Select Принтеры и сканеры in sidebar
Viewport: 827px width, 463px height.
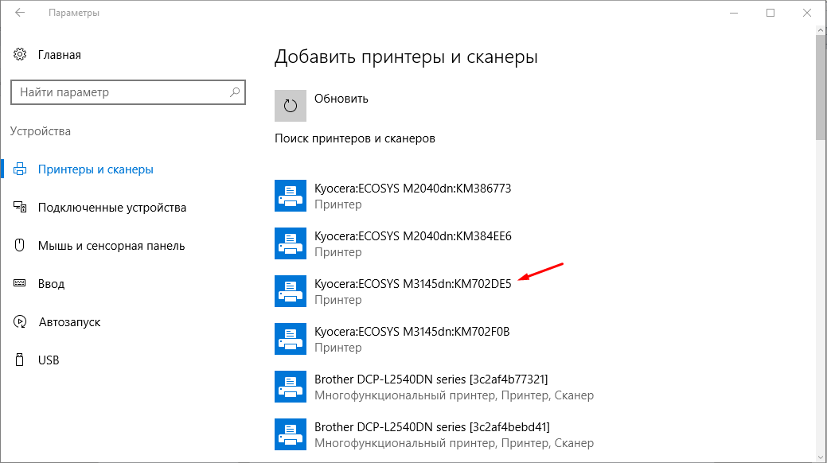[96, 169]
